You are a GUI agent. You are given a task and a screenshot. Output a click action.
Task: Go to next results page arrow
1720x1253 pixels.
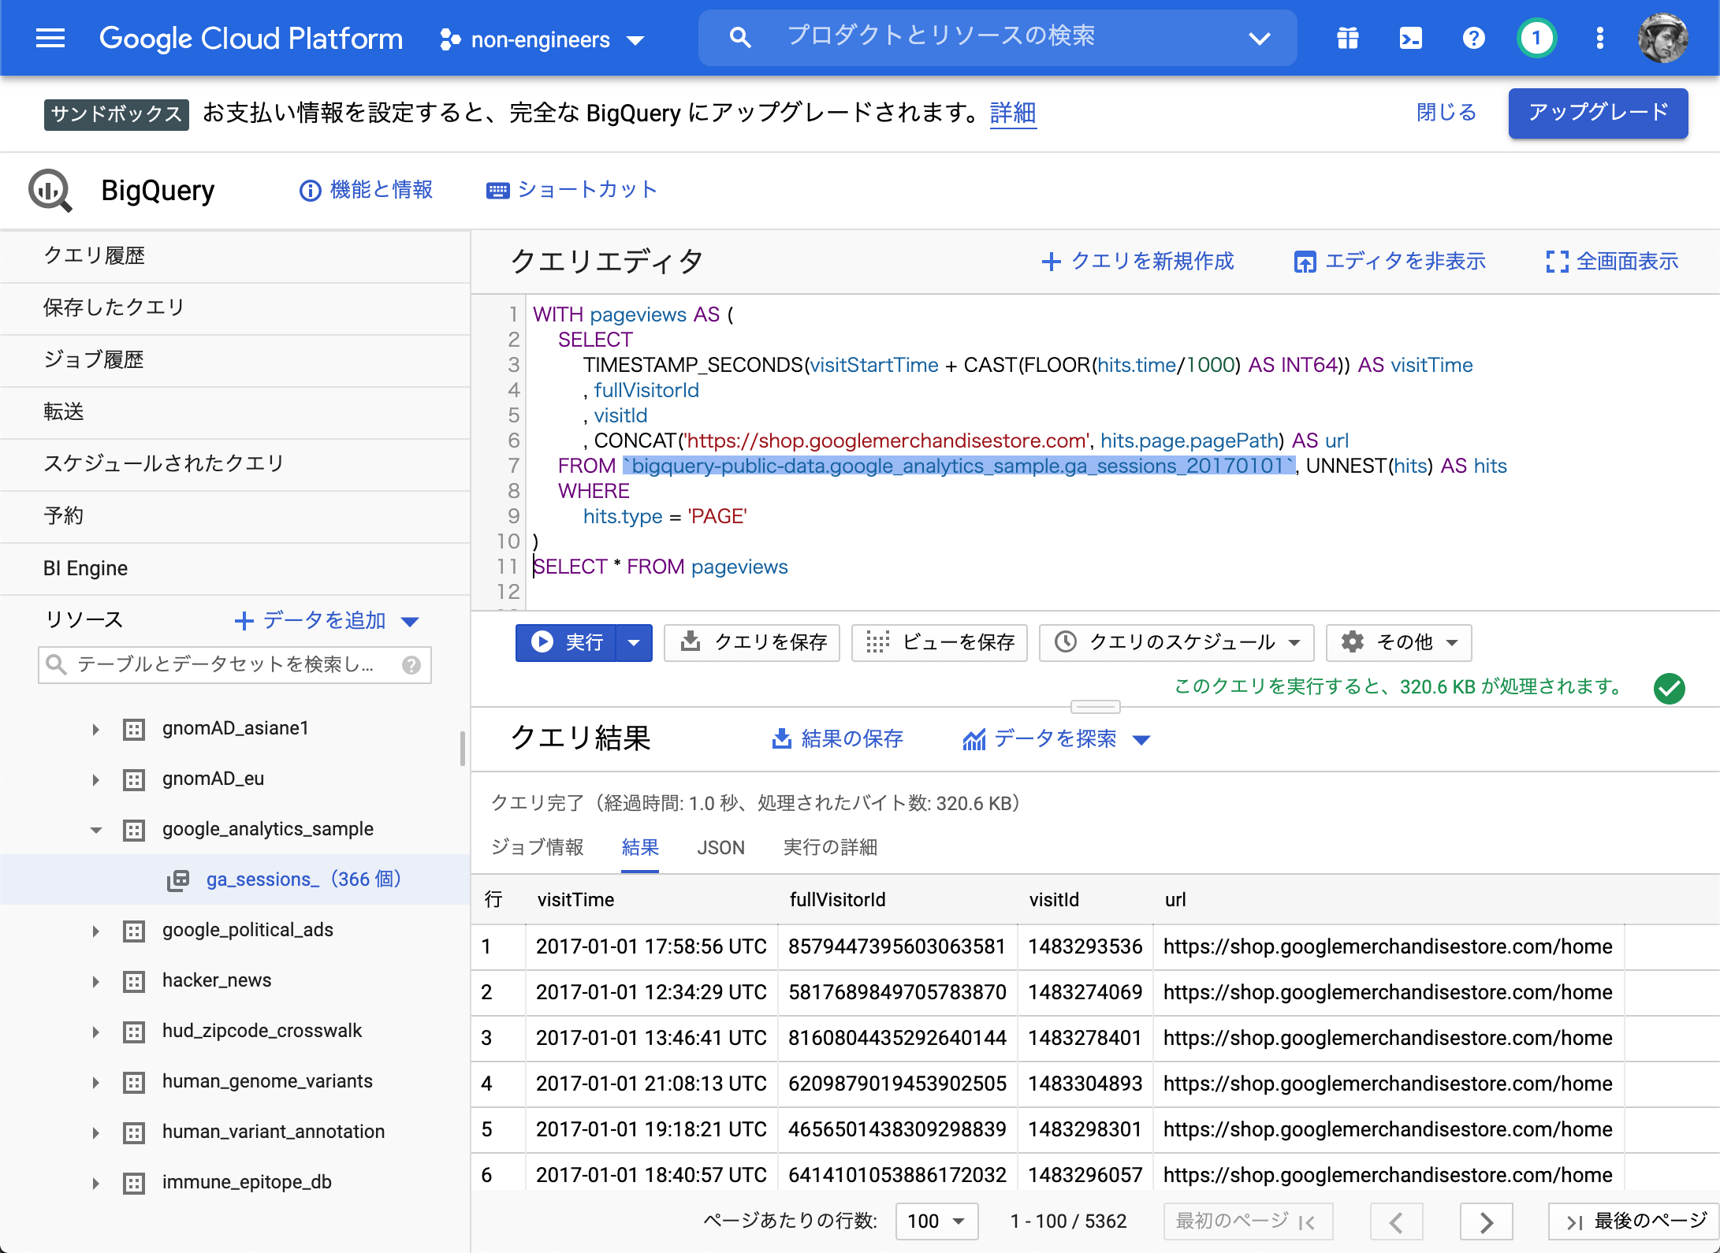(1486, 1222)
